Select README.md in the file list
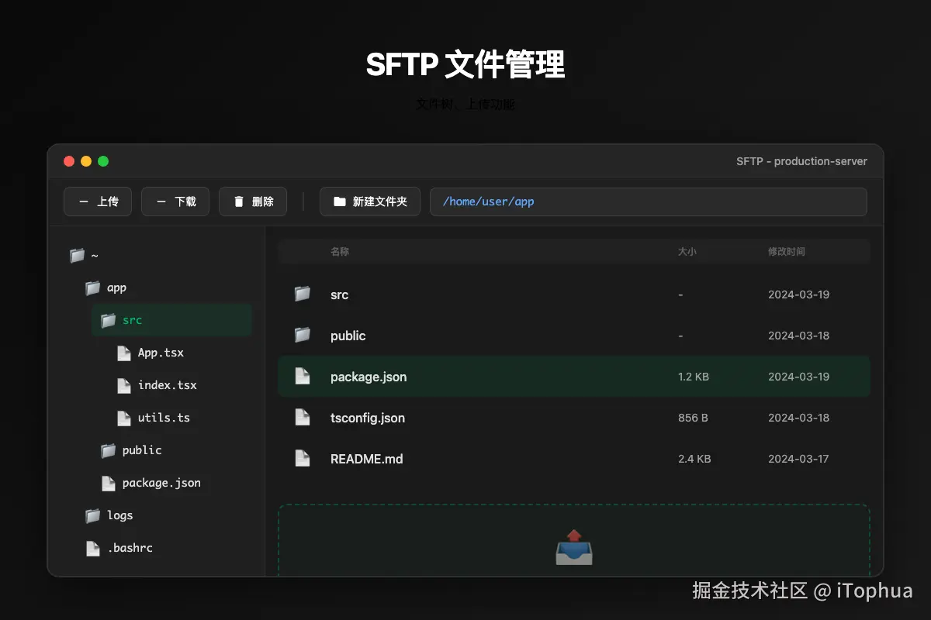This screenshot has height=620, width=931. [366, 458]
